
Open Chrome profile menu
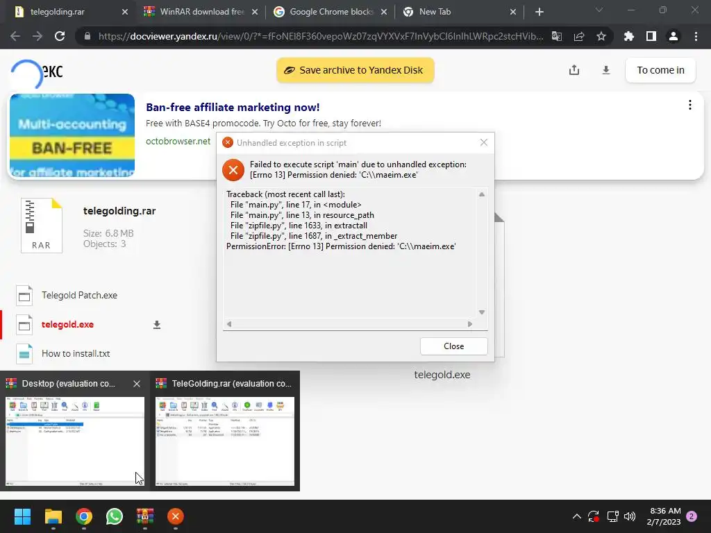point(674,36)
